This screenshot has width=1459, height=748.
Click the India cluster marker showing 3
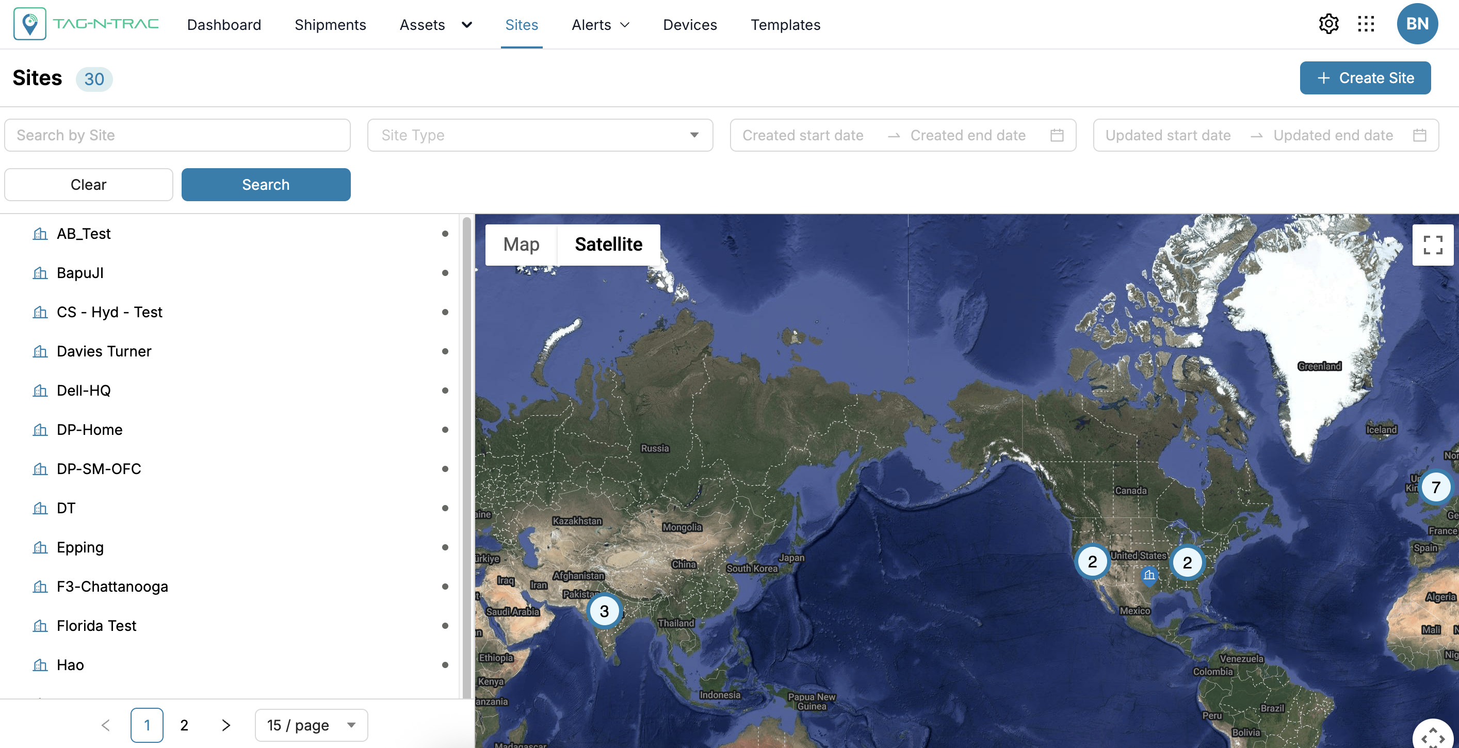click(604, 611)
